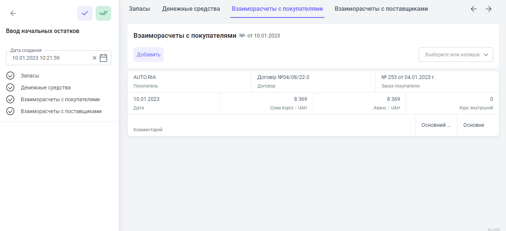Click the green double checkmark button

(103, 13)
